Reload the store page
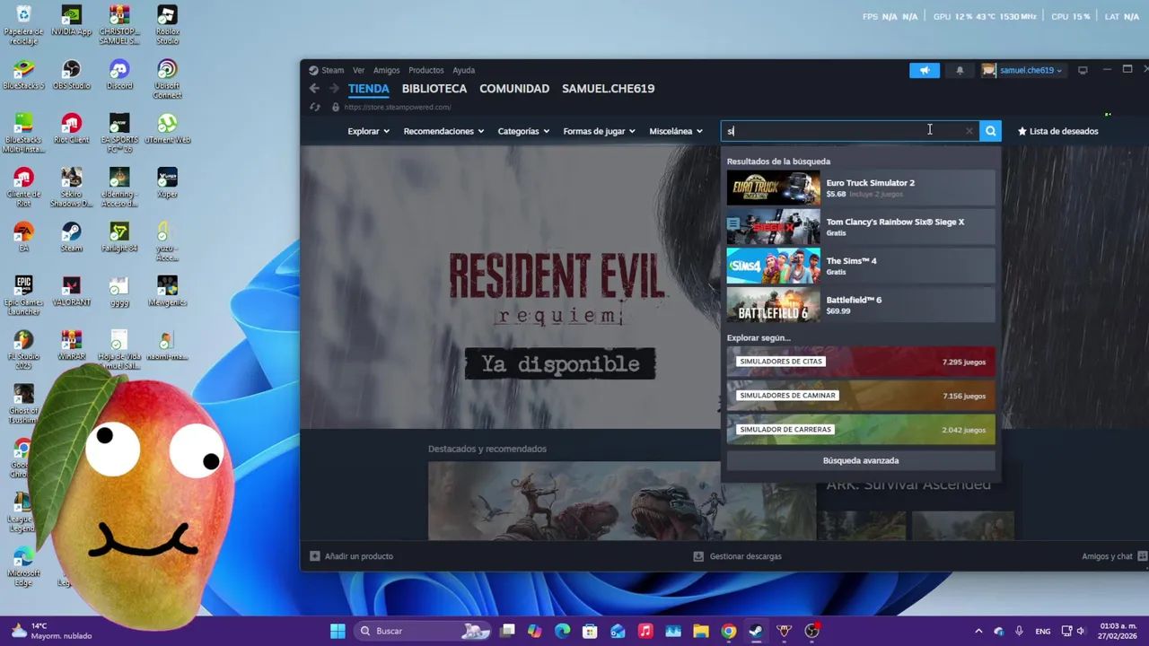Viewport: 1149px width, 646px height. [x=315, y=107]
